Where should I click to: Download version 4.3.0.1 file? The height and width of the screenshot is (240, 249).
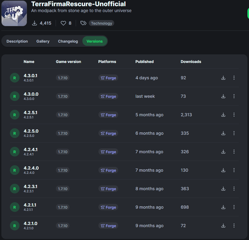pos(223,78)
